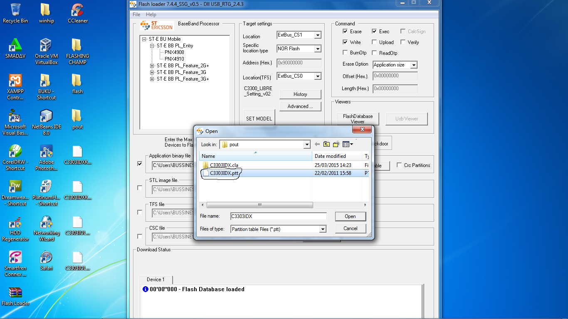The width and height of the screenshot is (568, 319).
Task: Expand the ST-E BB PL_Feature_3G node
Action: pyautogui.click(x=152, y=72)
